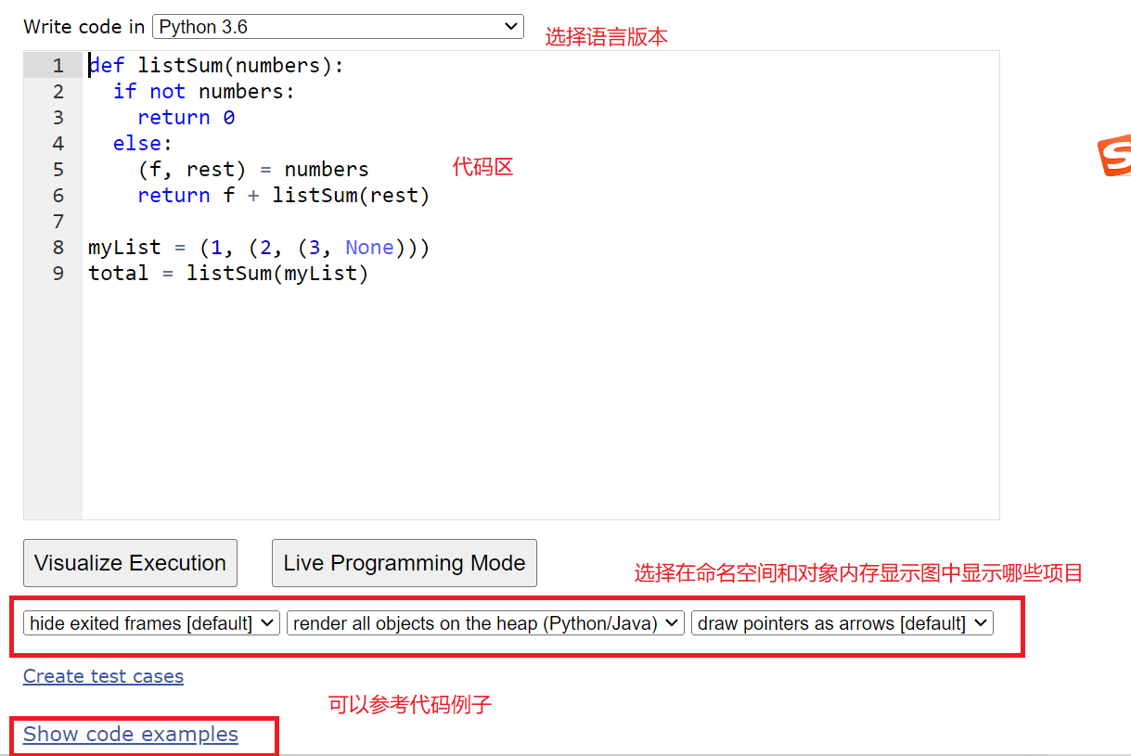Open the heap object rendering dropdown
Image resolution: width=1131 pixels, height=756 pixels.
(484, 622)
